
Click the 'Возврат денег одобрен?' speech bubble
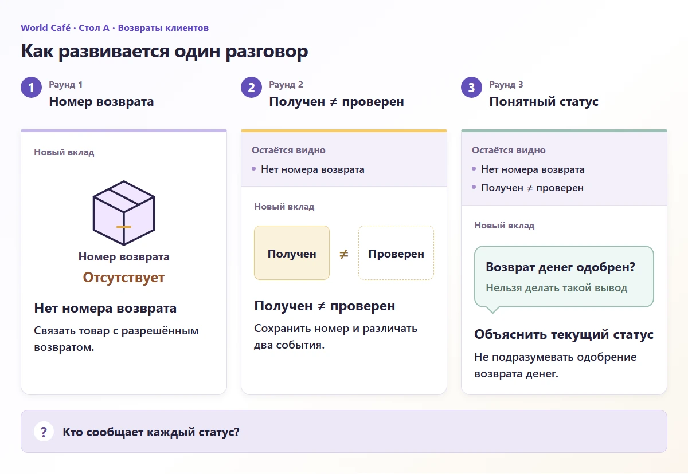pos(564,279)
